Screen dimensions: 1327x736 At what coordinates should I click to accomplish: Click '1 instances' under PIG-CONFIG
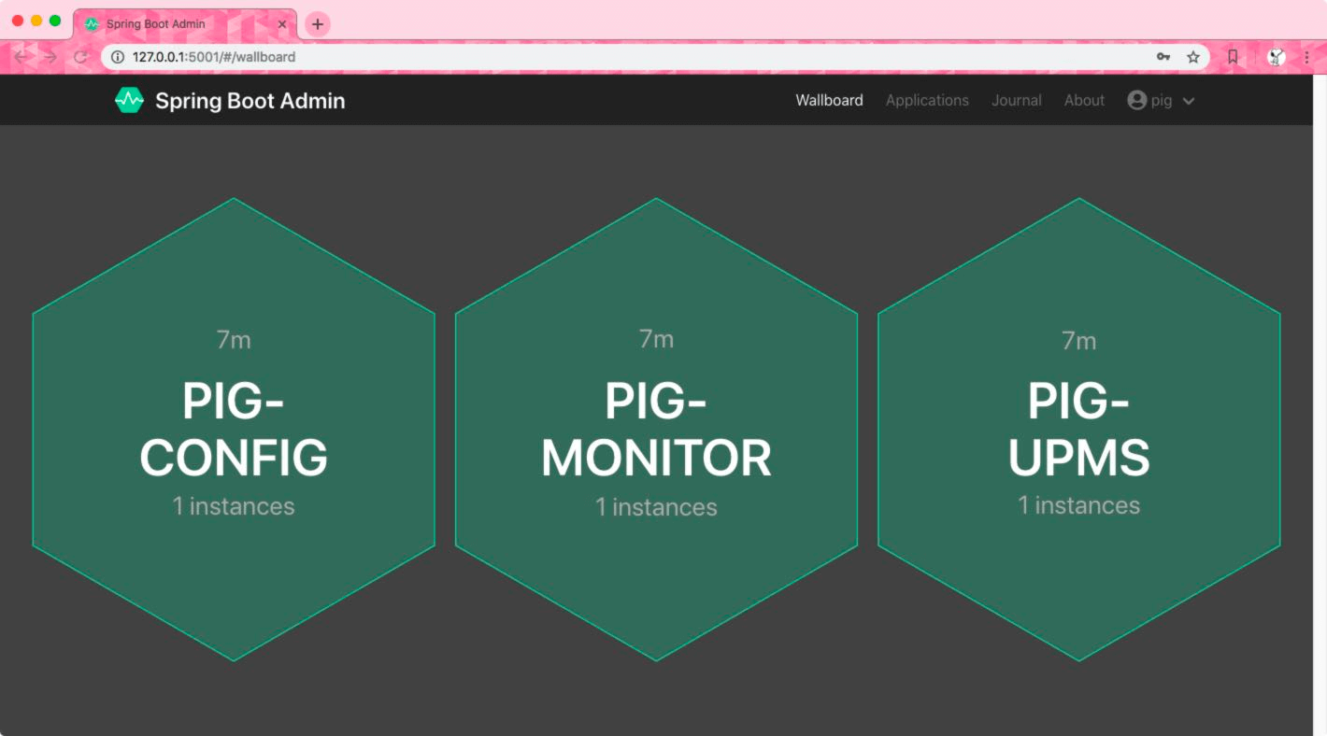(x=234, y=506)
